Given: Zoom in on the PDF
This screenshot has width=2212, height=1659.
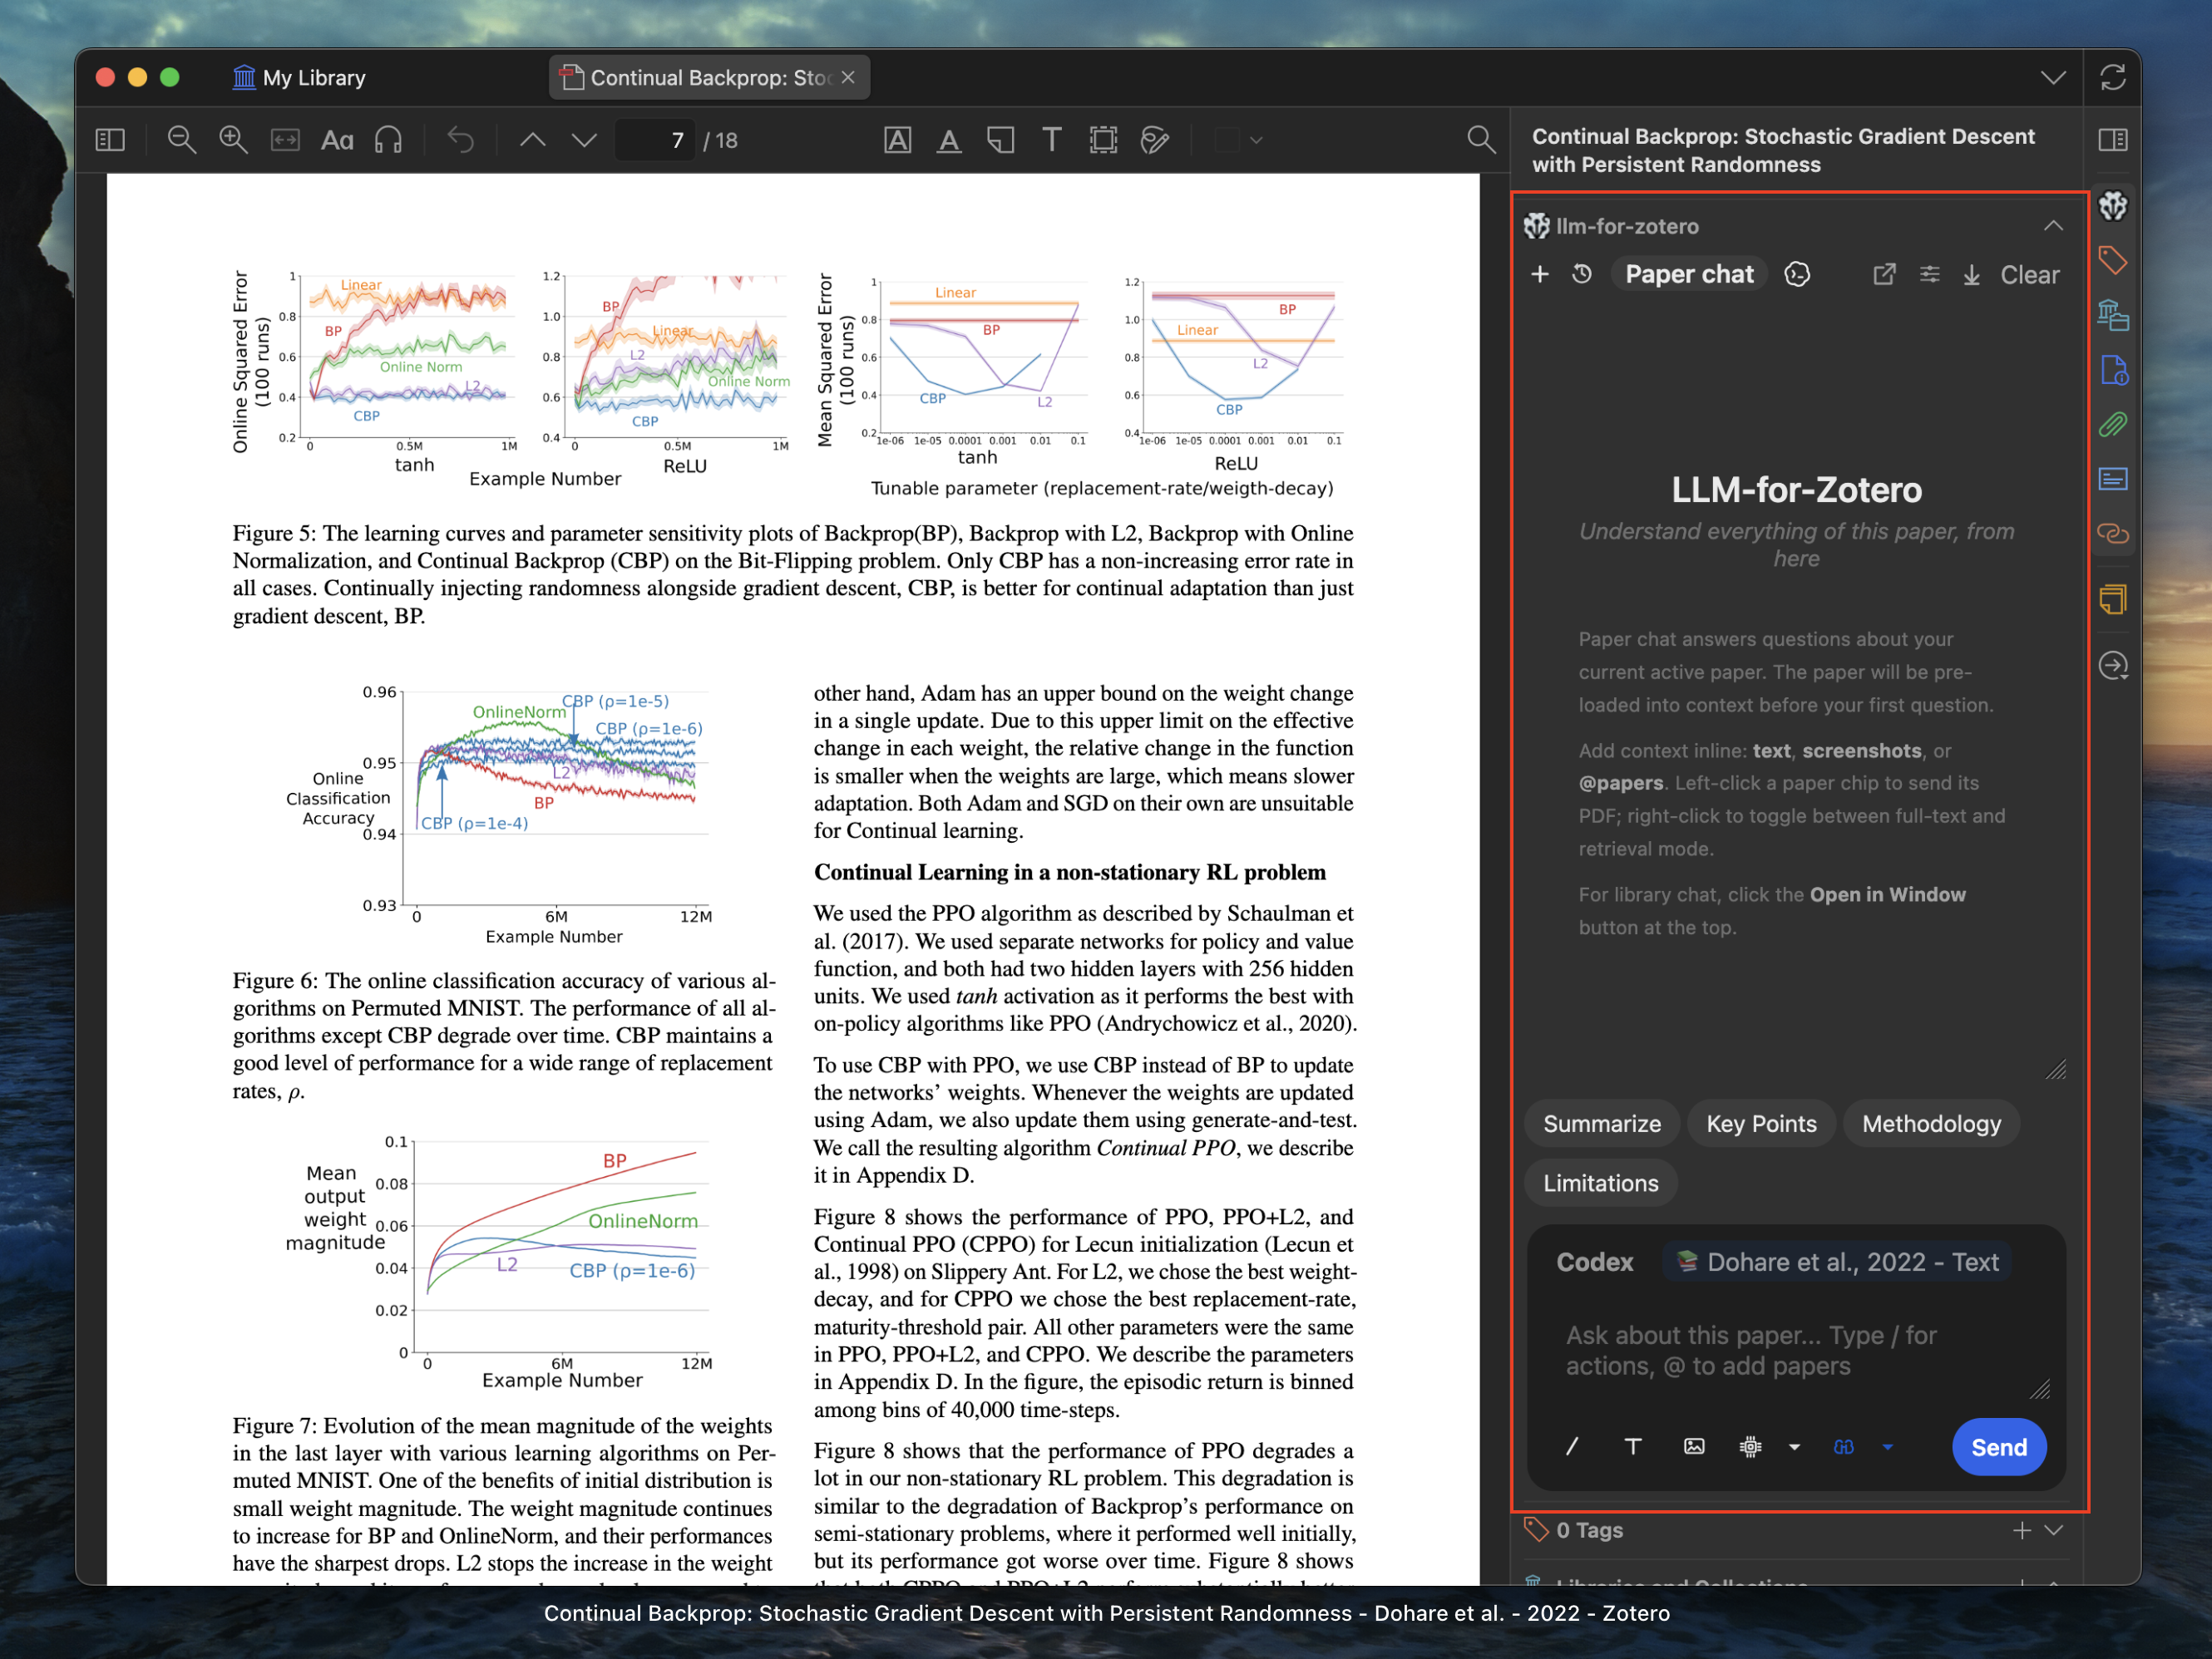Looking at the screenshot, I should [233, 140].
